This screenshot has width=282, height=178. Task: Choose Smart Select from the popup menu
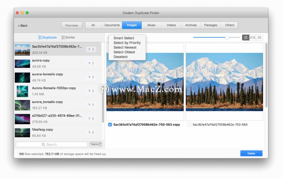coord(124,38)
